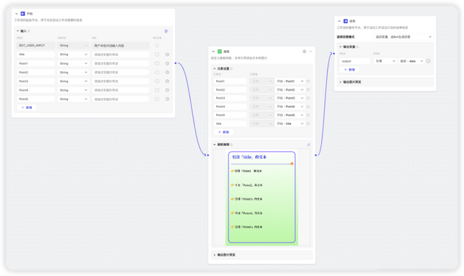Click the Start node's blue icon
Screen dimensions: 464x276
click(x=22, y=14)
